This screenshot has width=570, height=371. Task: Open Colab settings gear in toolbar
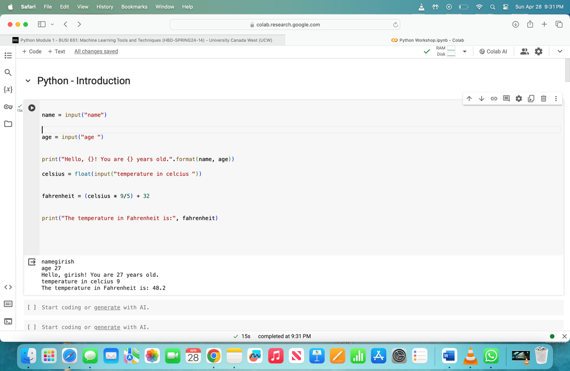pos(539,51)
